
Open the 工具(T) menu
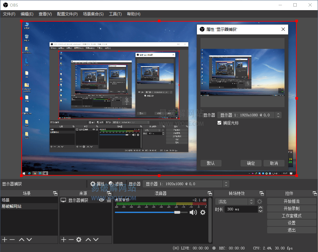[x=115, y=14]
